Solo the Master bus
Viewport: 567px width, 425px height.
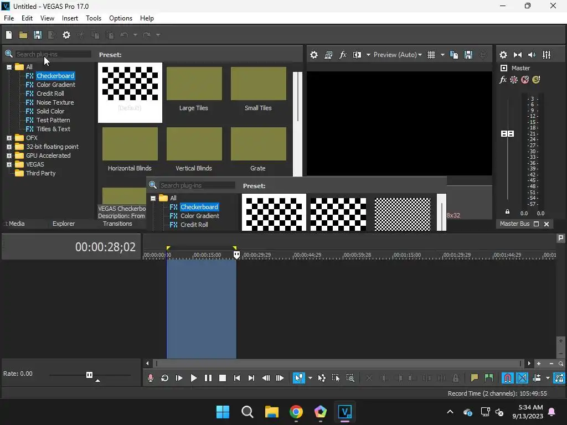(536, 80)
